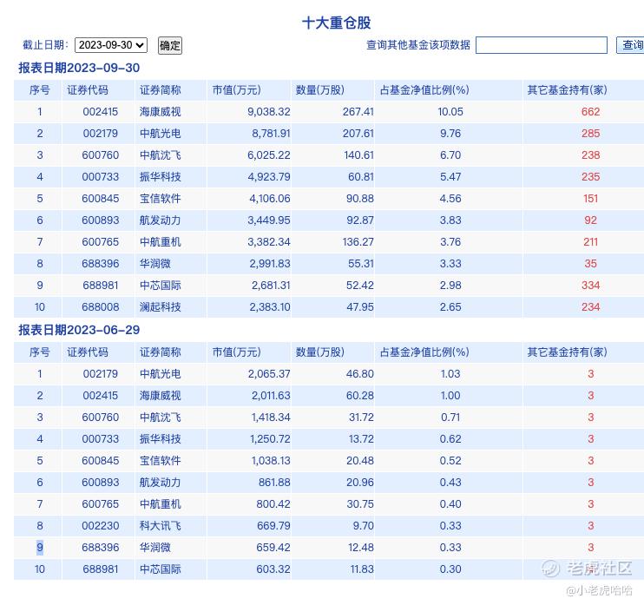Click share quantity 267.41
Image resolution: width=644 pixels, height=605 pixels.
click(358, 112)
